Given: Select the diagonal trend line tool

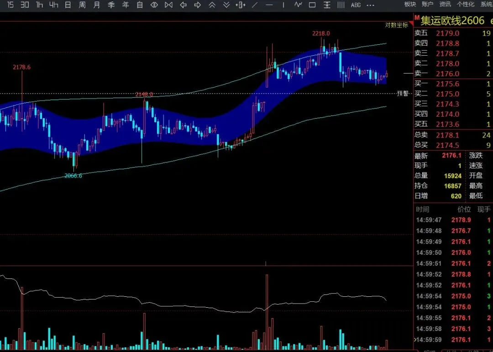Looking at the screenshot, I should pos(255,5).
